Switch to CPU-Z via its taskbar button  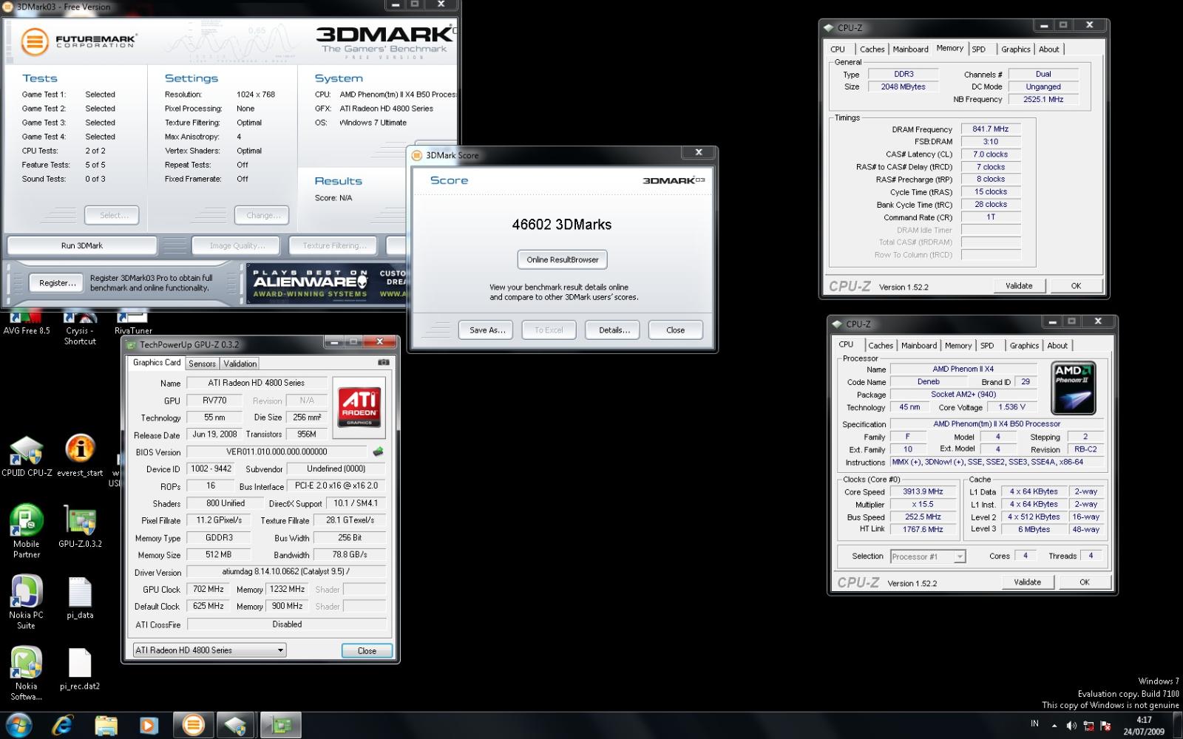237,725
